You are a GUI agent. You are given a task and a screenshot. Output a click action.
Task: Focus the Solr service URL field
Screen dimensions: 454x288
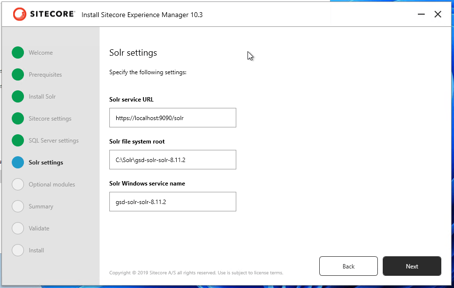click(x=172, y=118)
